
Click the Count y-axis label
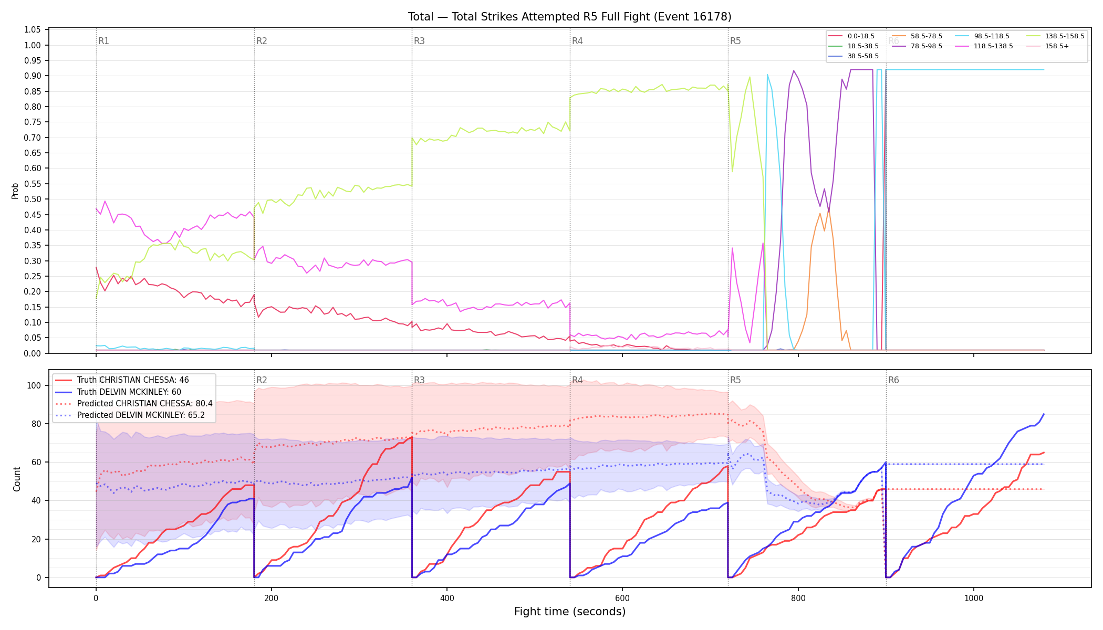pyautogui.click(x=17, y=479)
